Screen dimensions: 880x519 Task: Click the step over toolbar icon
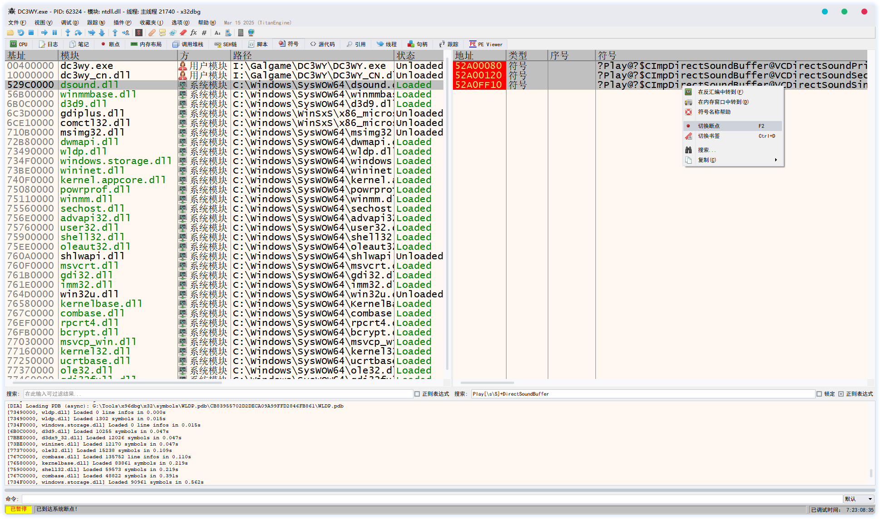(x=78, y=33)
